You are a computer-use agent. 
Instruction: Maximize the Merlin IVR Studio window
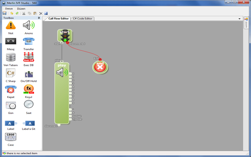235,2
